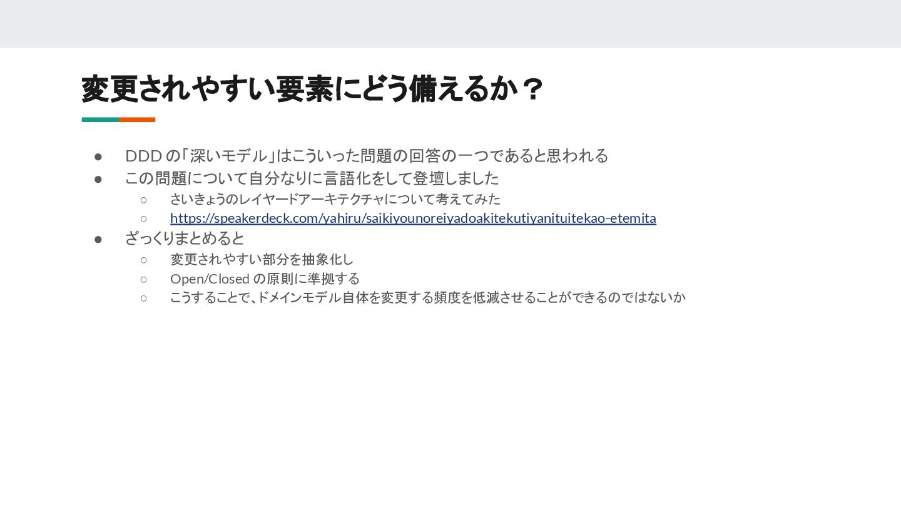Click the filled bullet marker beside the DDD line

pyautogui.click(x=98, y=156)
